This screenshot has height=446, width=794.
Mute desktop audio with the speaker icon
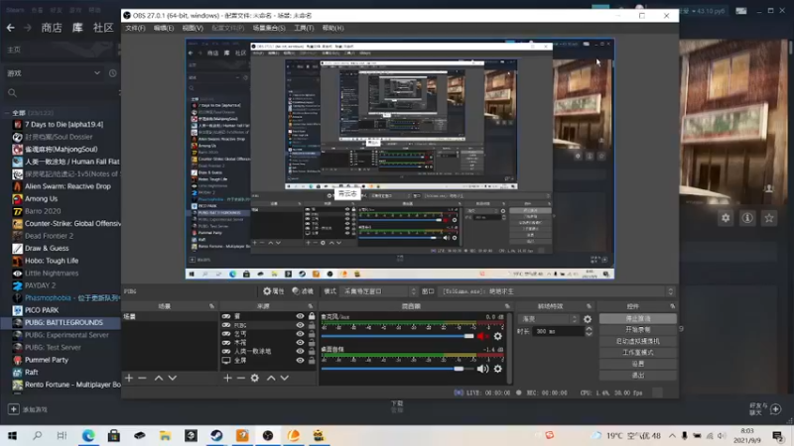(482, 369)
